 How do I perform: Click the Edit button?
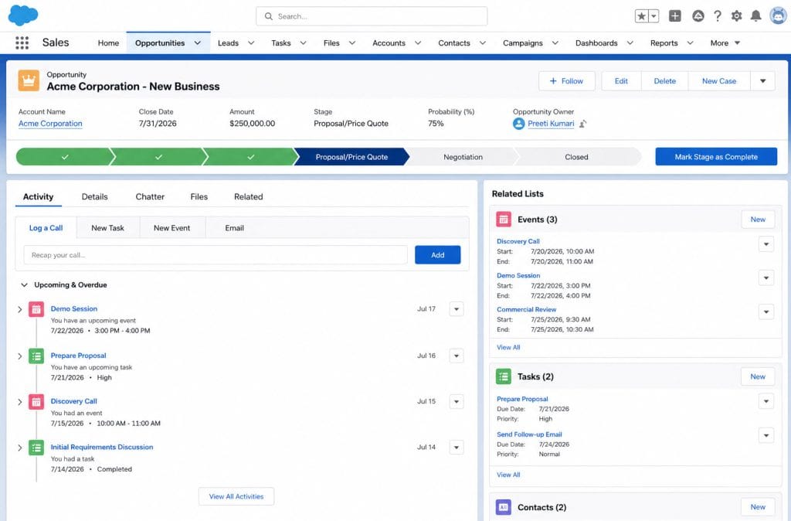pos(621,80)
